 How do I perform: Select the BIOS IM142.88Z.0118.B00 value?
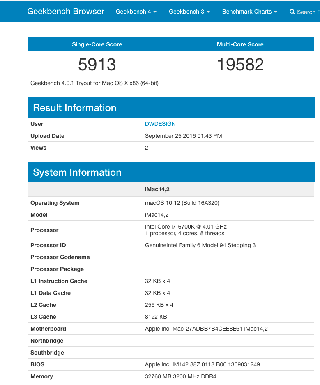(x=202, y=364)
